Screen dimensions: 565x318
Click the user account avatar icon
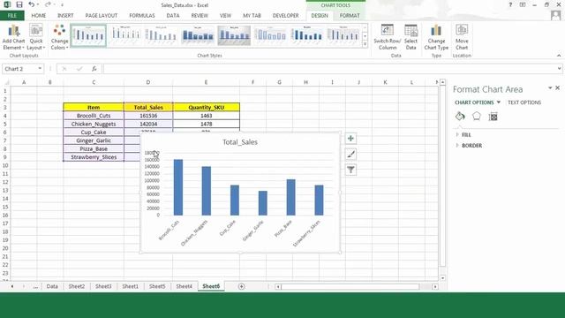555,15
